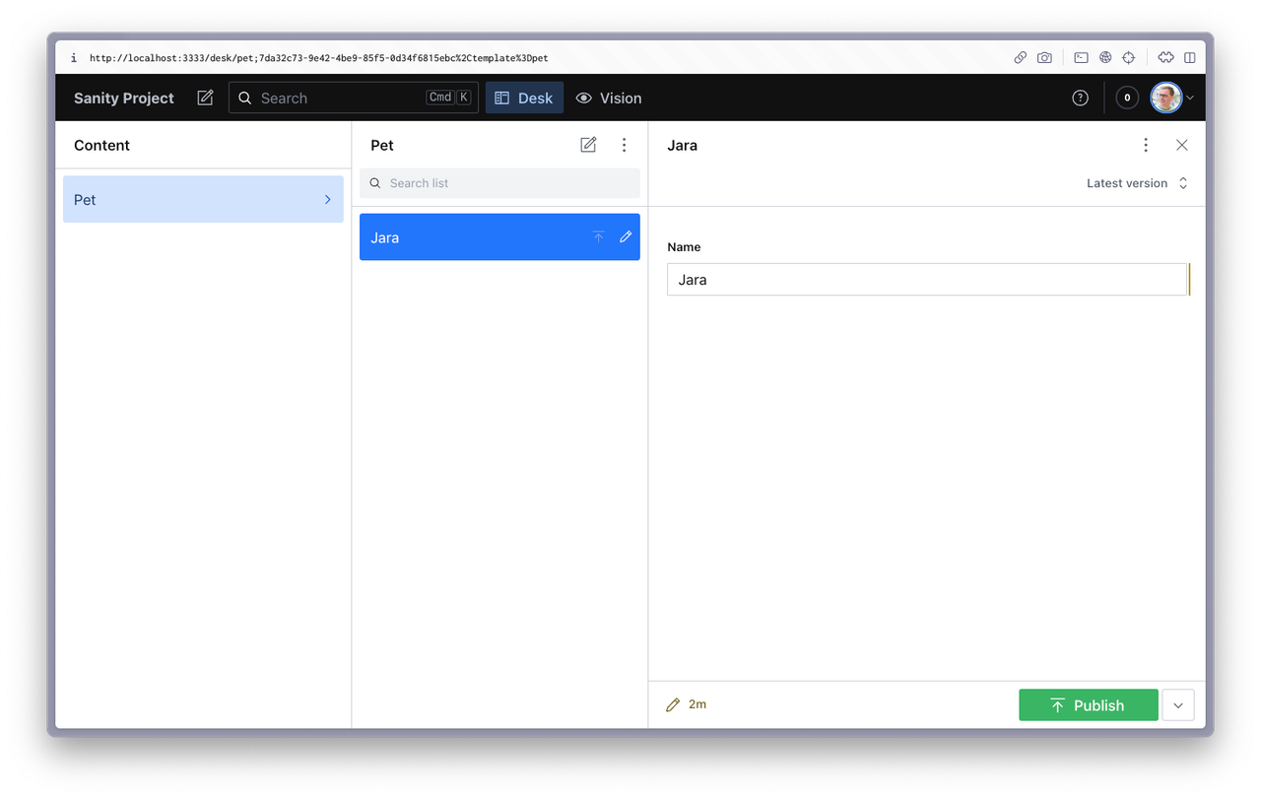
Task: Click the new document compose icon beside Sanity Project
Action: [205, 98]
